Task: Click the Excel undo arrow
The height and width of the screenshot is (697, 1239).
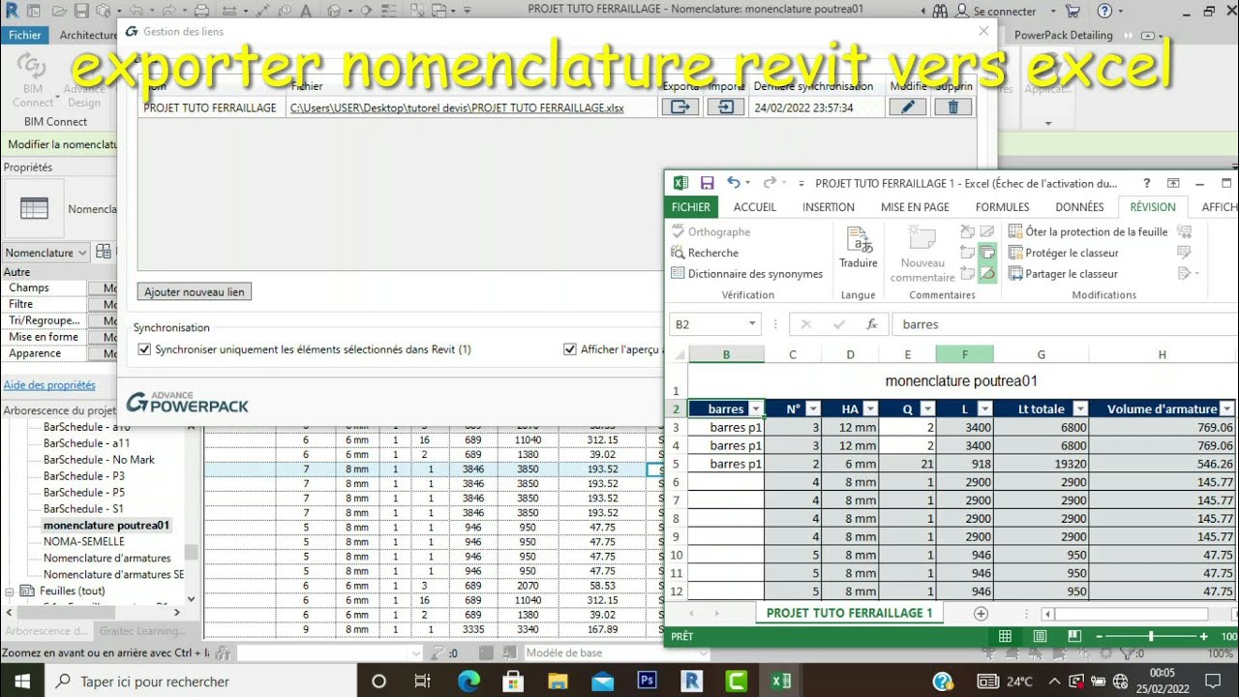Action: (x=734, y=183)
